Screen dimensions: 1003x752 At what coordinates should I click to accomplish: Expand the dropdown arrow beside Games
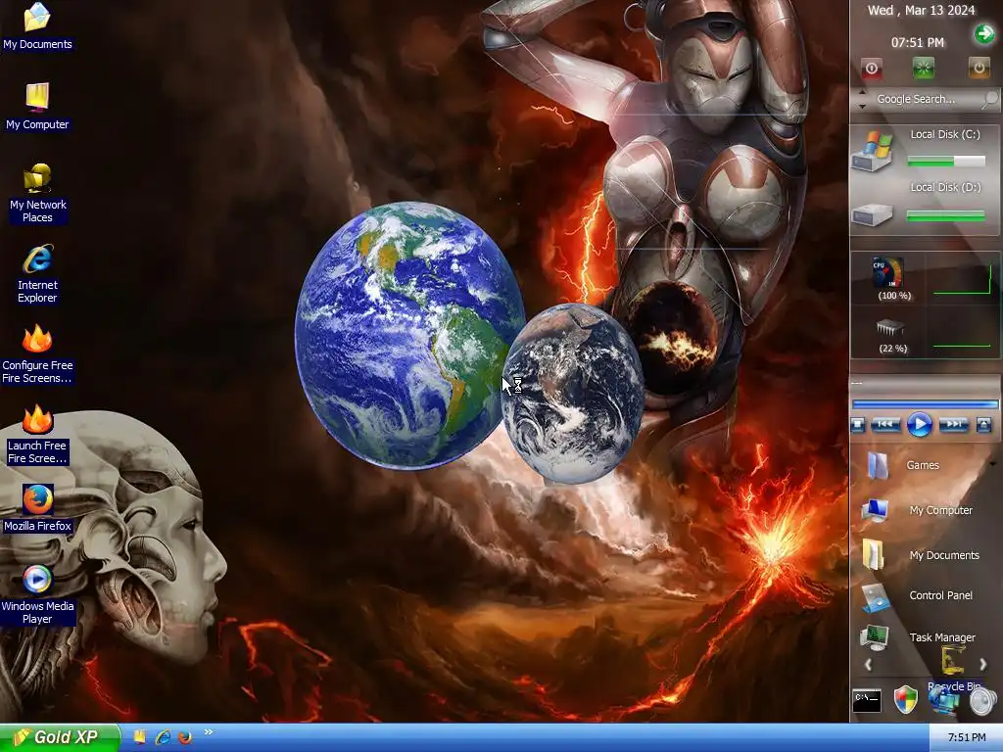point(993,464)
